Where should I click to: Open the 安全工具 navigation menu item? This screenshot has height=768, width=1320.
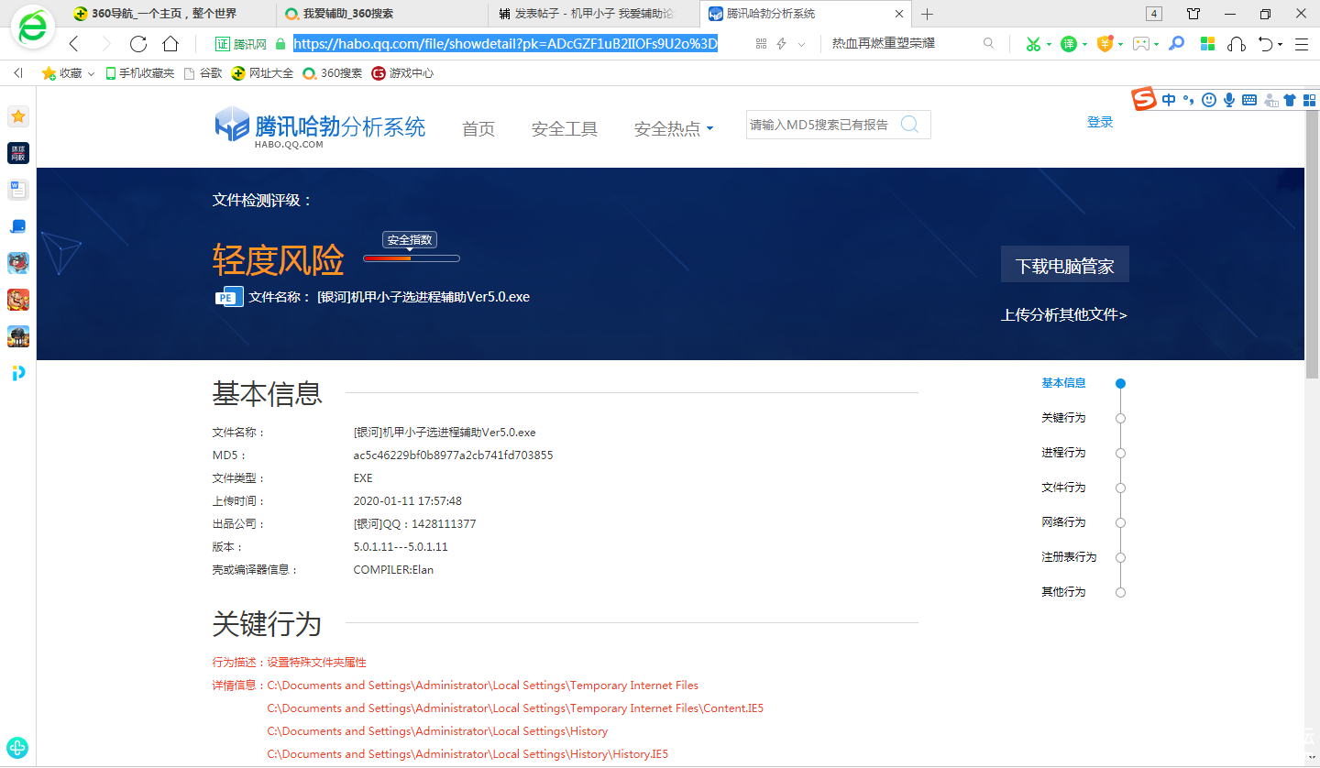point(564,129)
